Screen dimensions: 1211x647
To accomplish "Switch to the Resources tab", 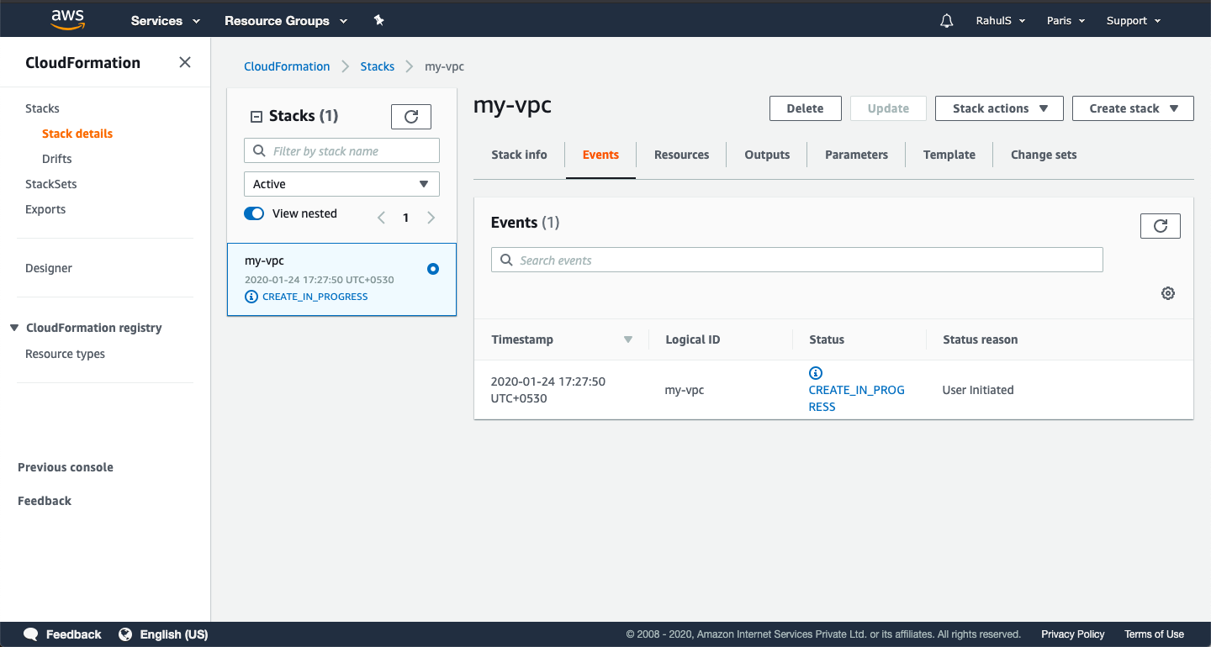I will coord(680,155).
